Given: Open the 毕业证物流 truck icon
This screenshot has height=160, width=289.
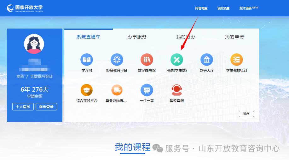Looking at the screenshot, I should tap(117, 90).
